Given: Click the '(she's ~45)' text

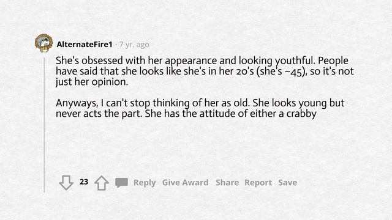Looking at the screenshot, I should (282, 71).
